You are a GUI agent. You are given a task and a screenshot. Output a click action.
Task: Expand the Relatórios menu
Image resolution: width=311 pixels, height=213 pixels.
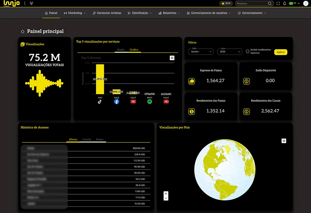169,13
